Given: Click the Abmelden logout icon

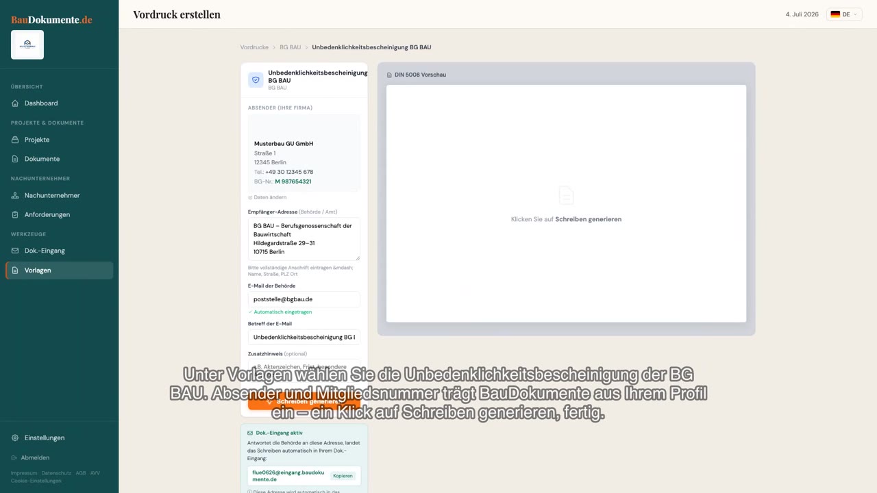Looking at the screenshot, I should point(14,457).
